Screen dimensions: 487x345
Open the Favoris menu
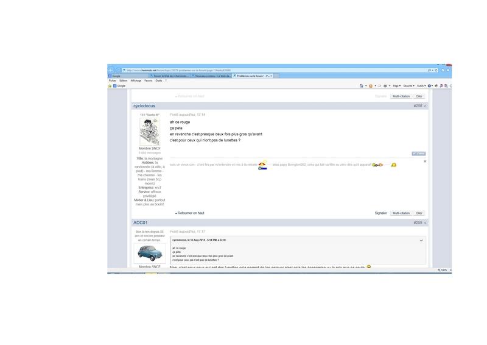click(x=149, y=80)
